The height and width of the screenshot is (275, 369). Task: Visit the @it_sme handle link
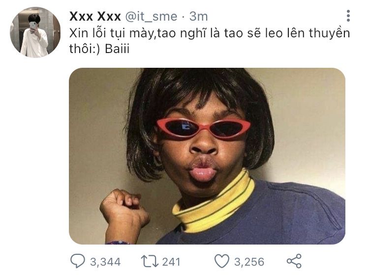click(x=151, y=17)
